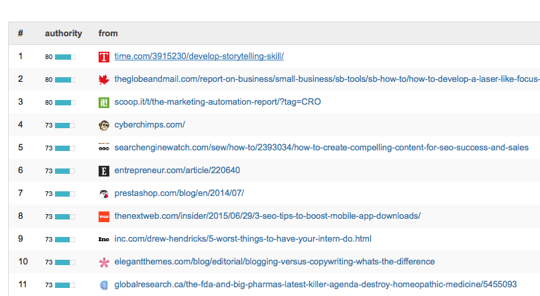
Task: Click the Global Research blue favicon
Action: pos(103,285)
